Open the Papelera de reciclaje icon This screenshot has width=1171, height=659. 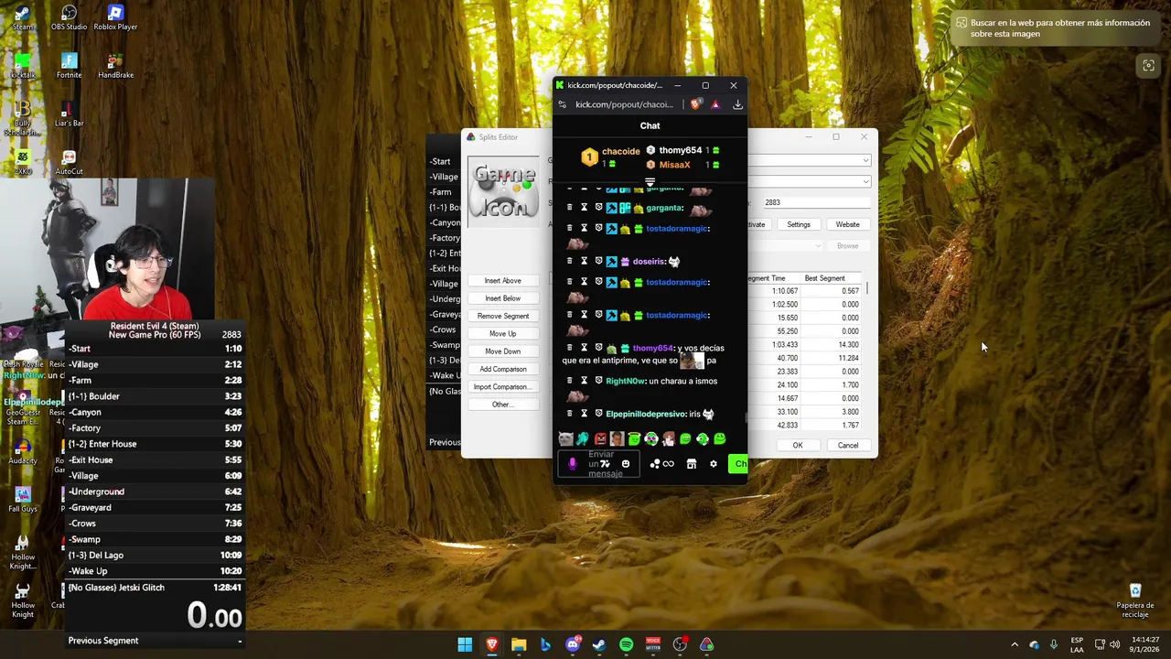point(1135,600)
